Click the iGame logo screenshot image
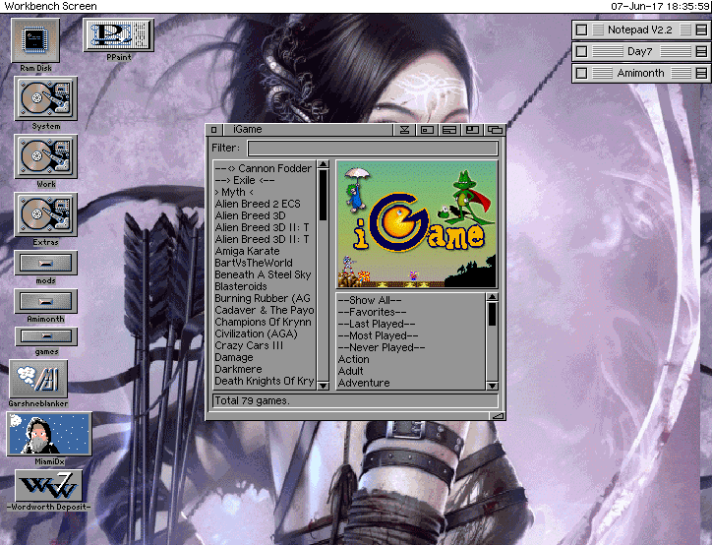 click(x=417, y=224)
